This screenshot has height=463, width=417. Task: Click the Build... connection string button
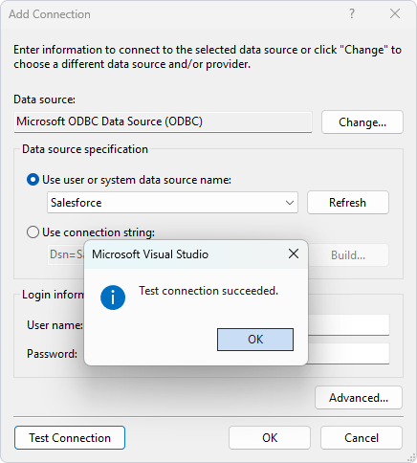(x=348, y=255)
